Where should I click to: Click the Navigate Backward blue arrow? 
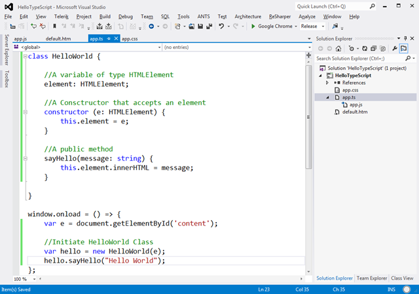151,26
